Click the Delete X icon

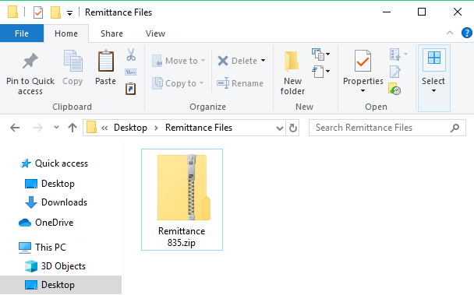(223, 61)
